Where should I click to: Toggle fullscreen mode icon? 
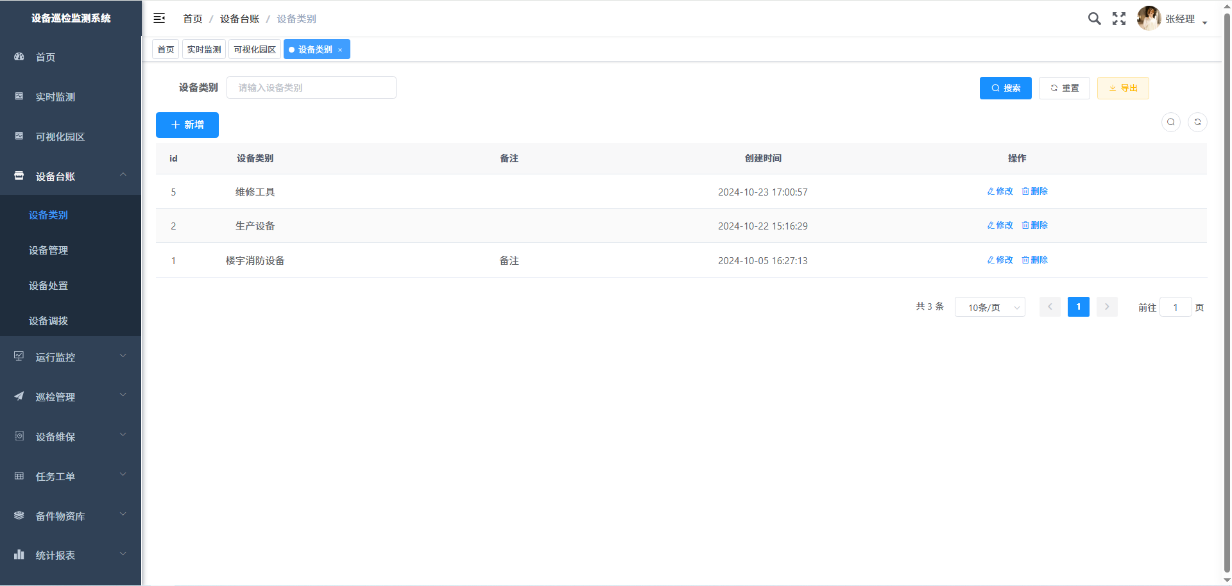1119,19
